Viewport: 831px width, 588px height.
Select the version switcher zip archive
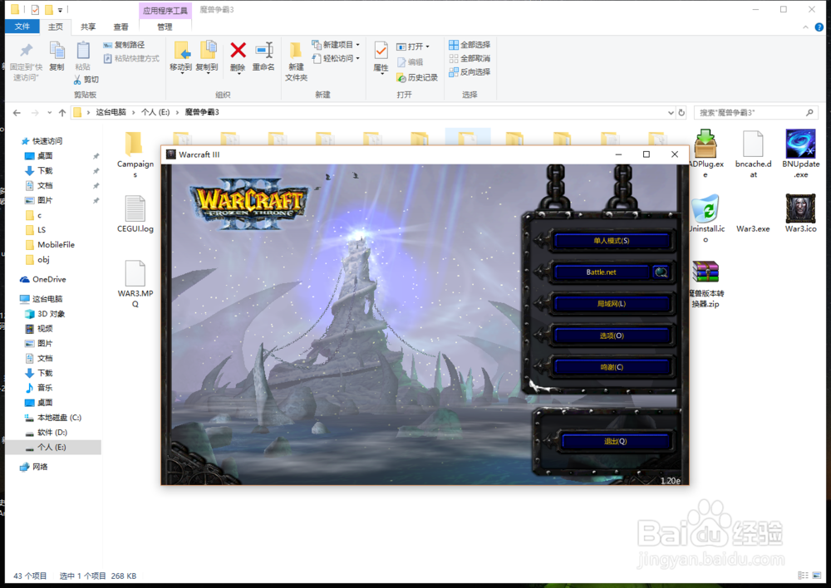tap(706, 285)
